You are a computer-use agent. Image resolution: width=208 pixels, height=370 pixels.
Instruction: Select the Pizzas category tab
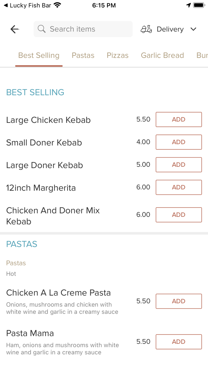tap(117, 55)
